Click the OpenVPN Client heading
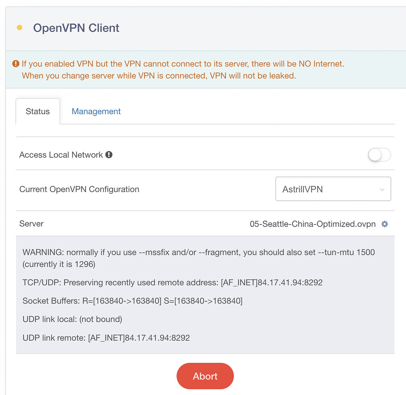The height and width of the screenshot is (395, 406). tap(76, 28)
